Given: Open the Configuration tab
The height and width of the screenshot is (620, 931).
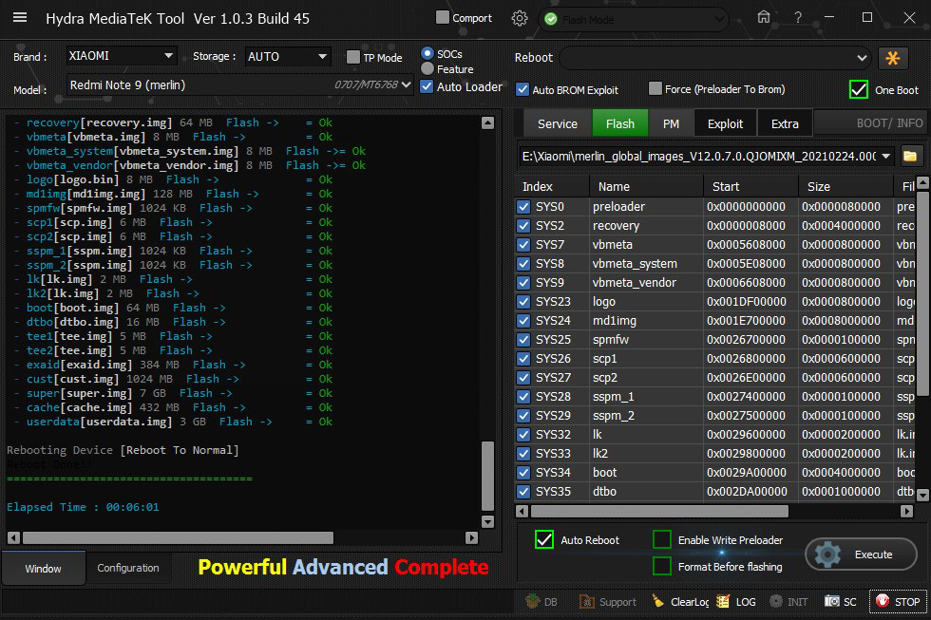Looking at the screenshot, I should [x=127, y=568].
